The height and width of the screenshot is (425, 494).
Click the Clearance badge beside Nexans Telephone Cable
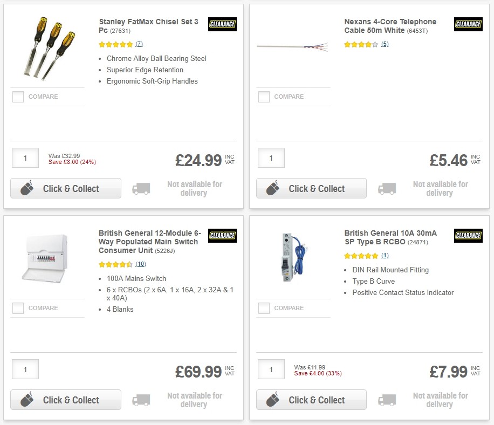tap(468, 24)
